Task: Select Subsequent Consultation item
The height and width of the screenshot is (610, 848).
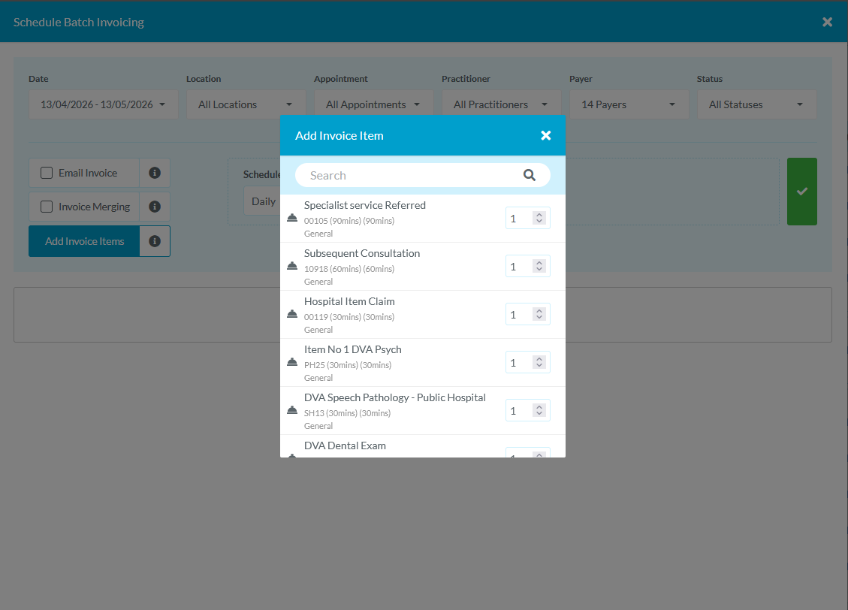Action: click(x=422, y=267)
